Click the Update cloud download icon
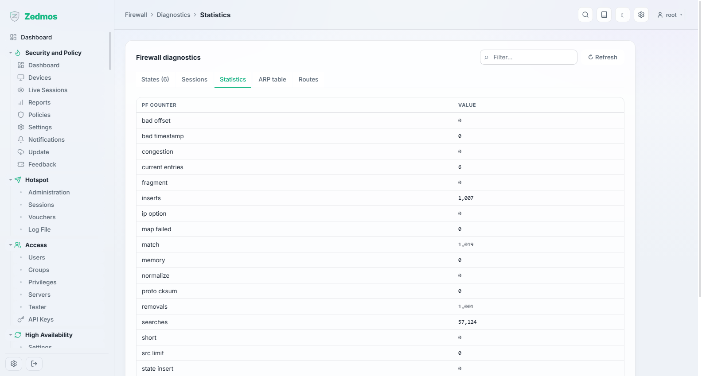 click(x=21, y=152)
